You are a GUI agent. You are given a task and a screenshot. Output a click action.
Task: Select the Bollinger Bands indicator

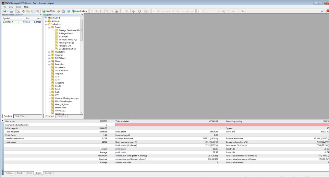point(65,33)
